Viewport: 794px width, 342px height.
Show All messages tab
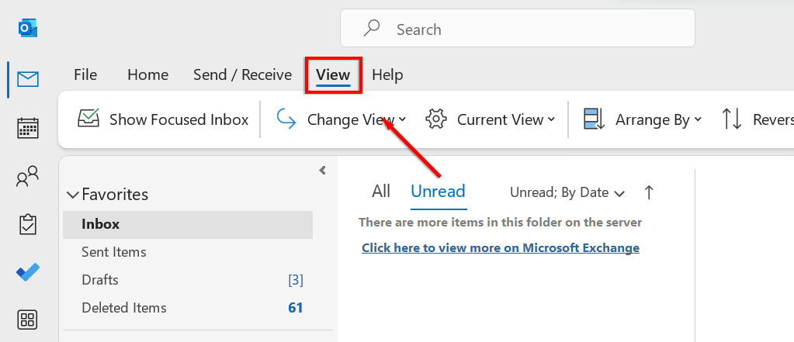pos(381,192)
